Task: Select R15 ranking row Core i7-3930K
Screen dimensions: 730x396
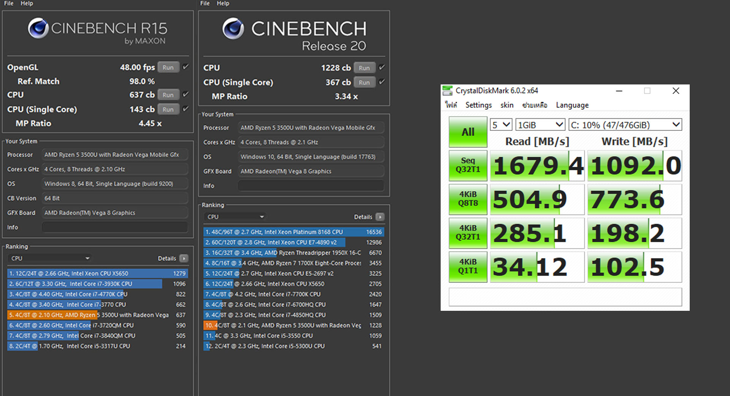Action: (x=97, y=284)
